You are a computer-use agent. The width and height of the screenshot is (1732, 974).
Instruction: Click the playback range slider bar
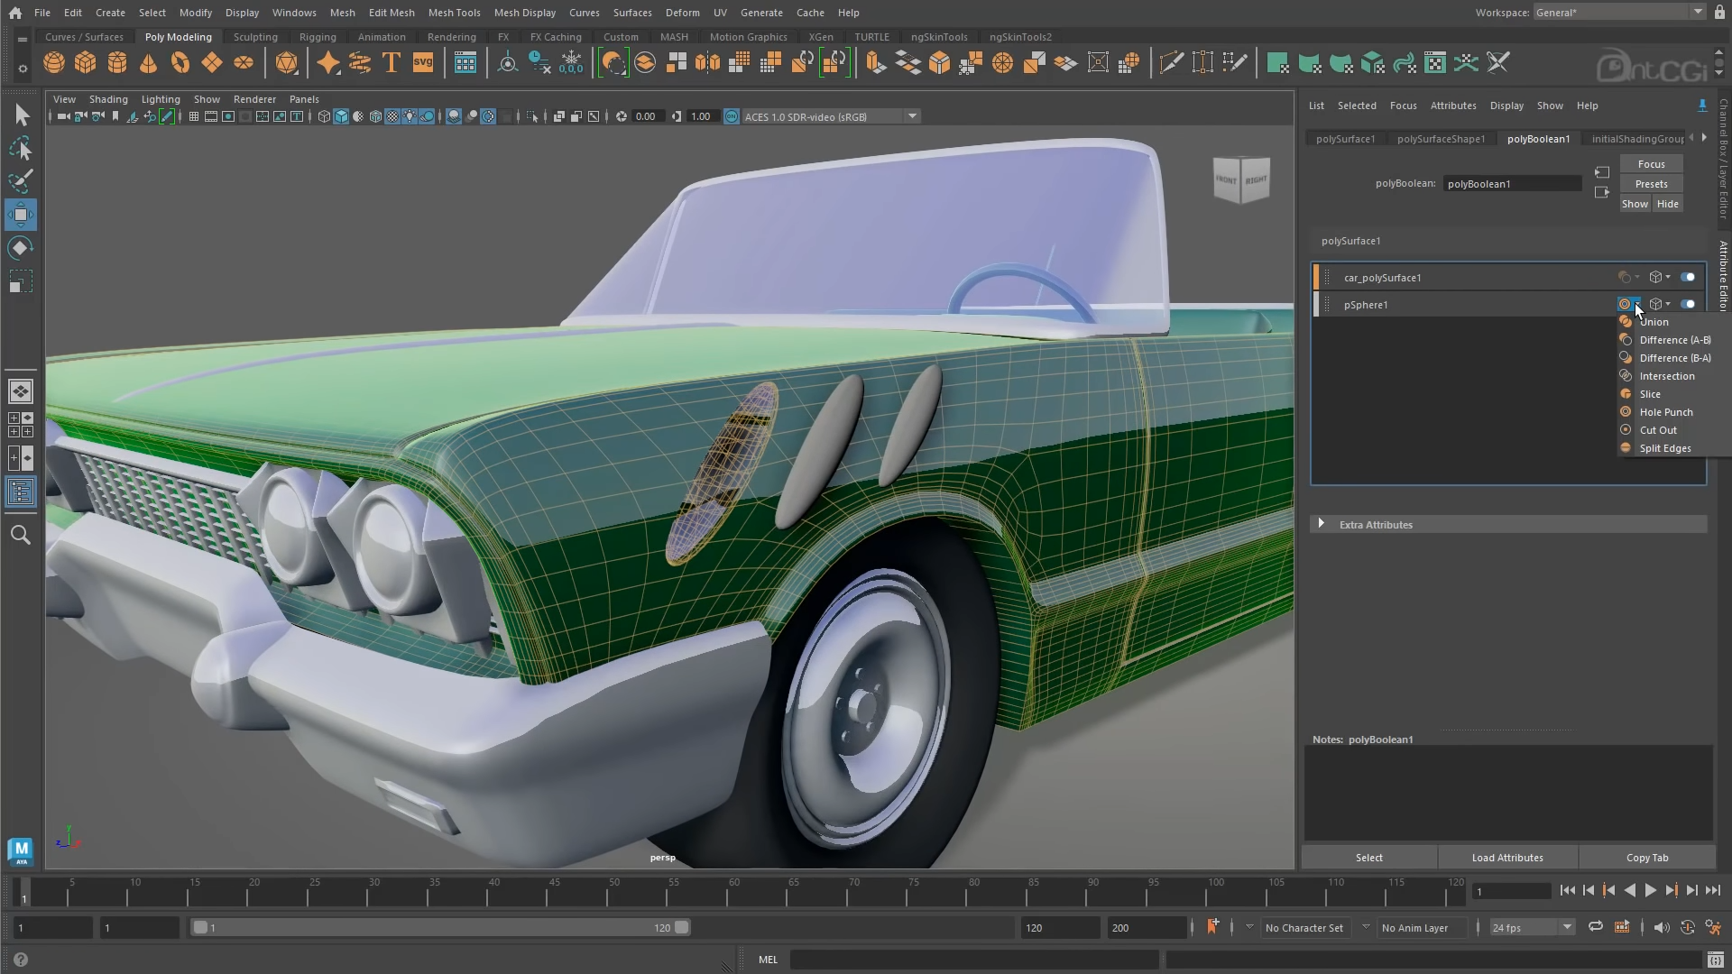coord(440,927)
